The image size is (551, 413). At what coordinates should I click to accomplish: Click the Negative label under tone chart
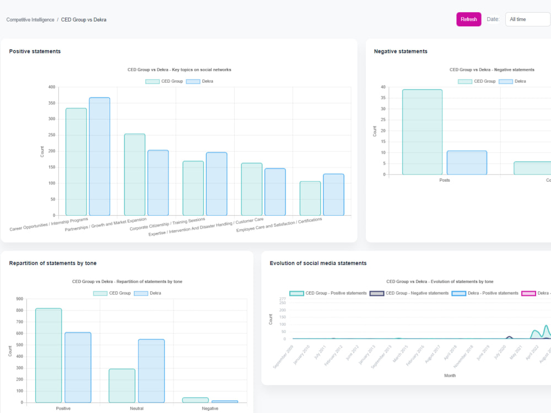[210, 409]
